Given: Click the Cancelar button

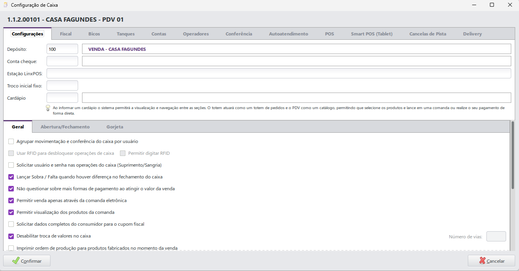Looking at the screenshot, I should coord(491,261).
